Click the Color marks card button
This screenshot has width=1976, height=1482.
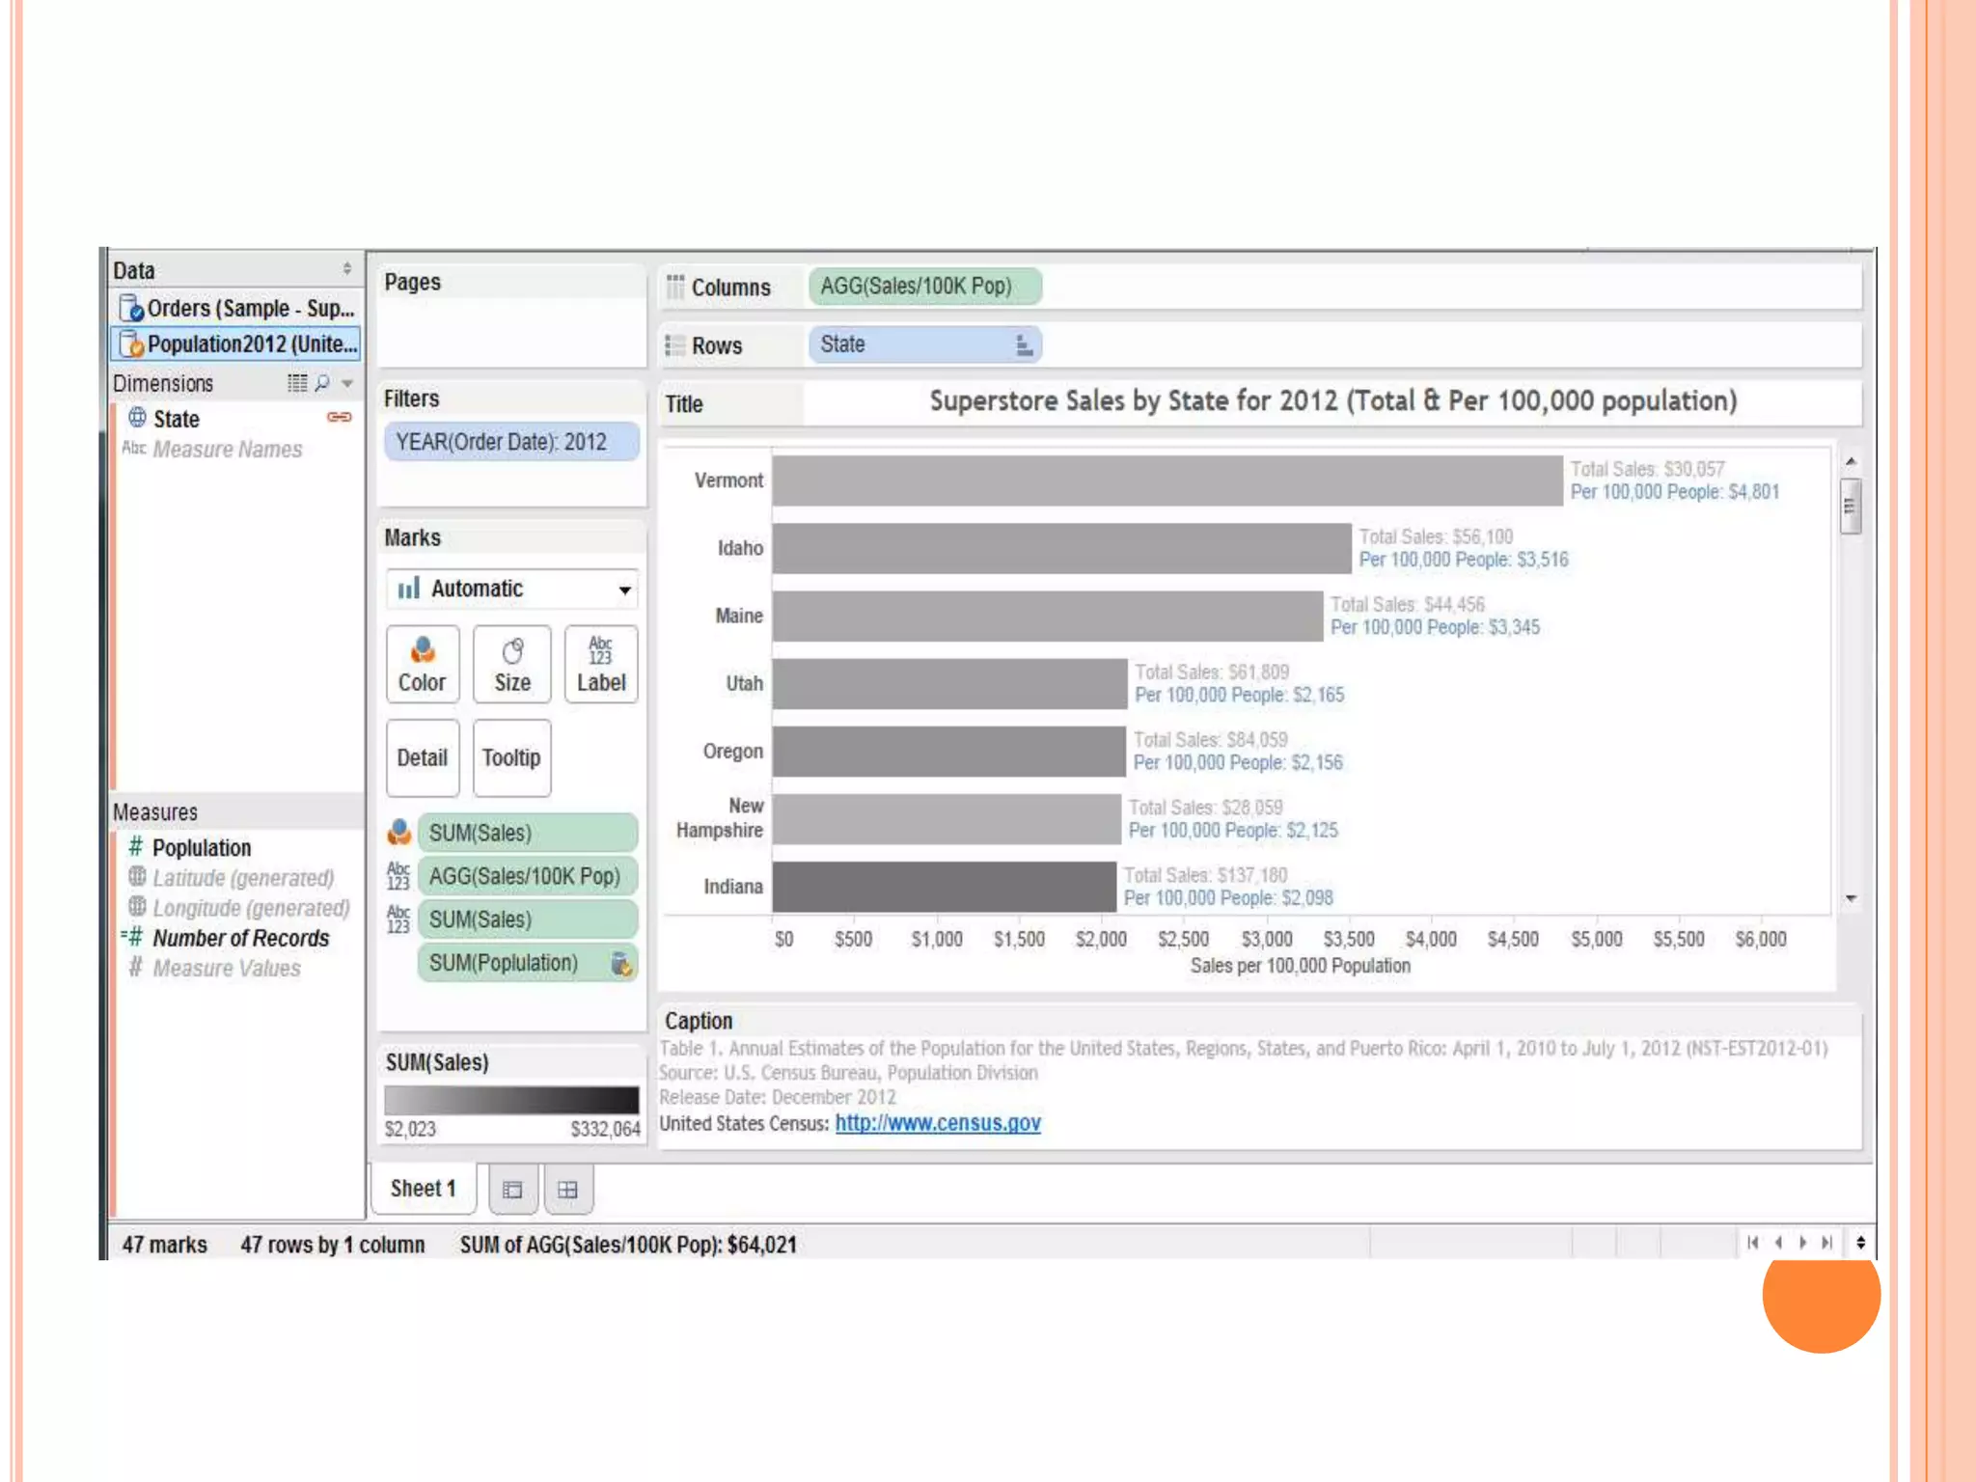click(423, 664)
